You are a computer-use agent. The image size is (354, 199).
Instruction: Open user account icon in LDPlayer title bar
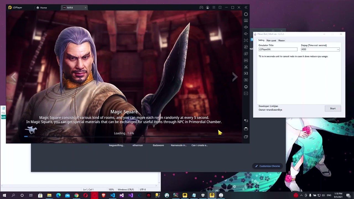(207, 7)
